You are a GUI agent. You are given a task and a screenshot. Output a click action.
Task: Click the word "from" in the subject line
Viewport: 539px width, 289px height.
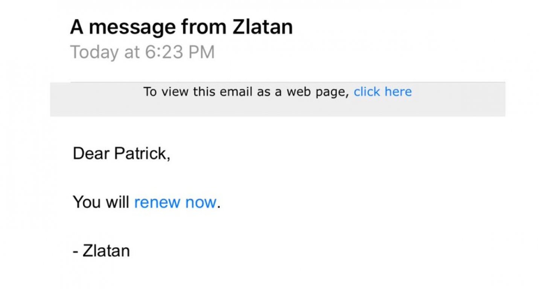(x=204, y=27)
